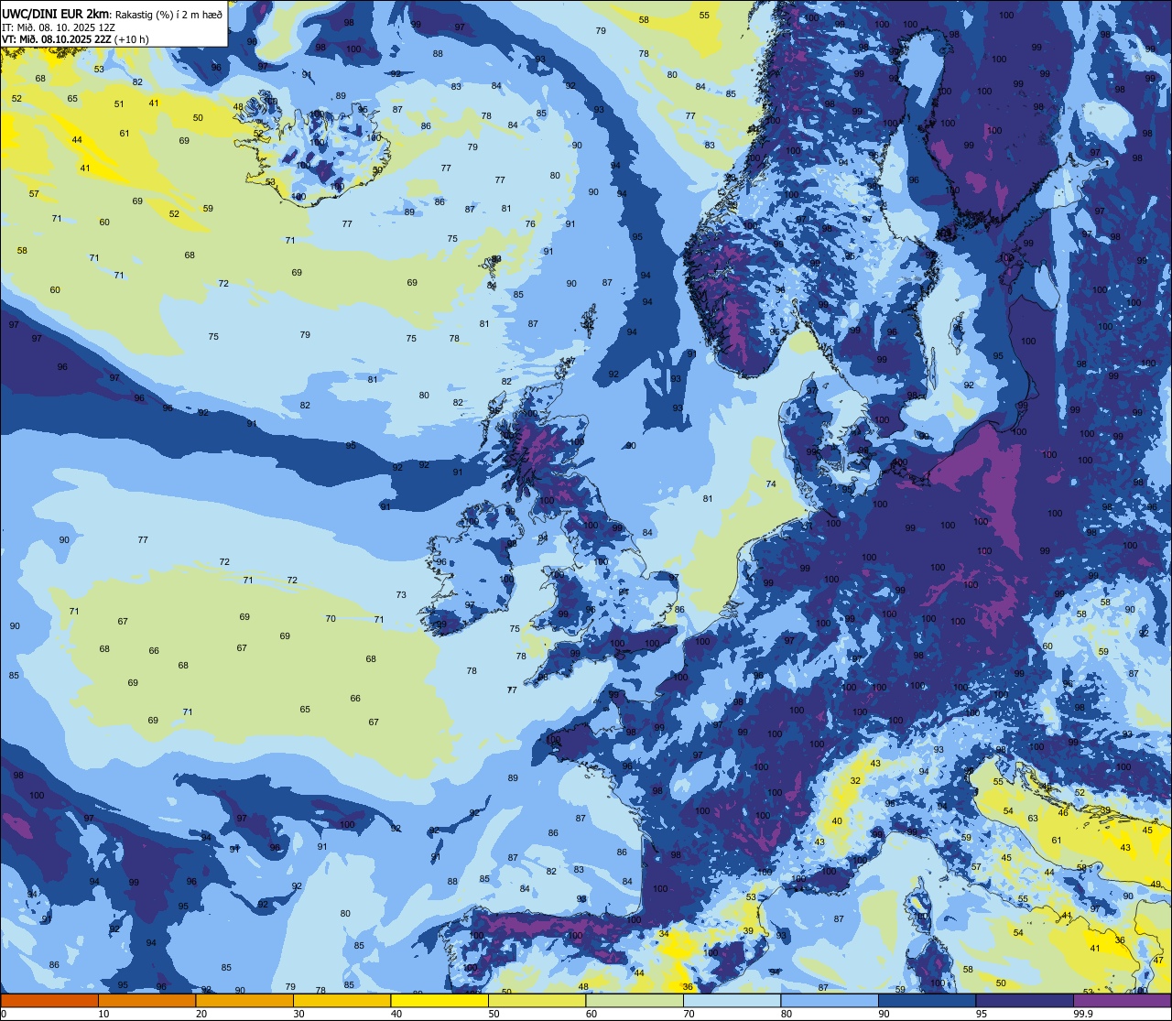Viewport: 1172px width, 1021px height.
Task: Click humidity value '34' near the Pyrenees
Action: tap(664, 934)
